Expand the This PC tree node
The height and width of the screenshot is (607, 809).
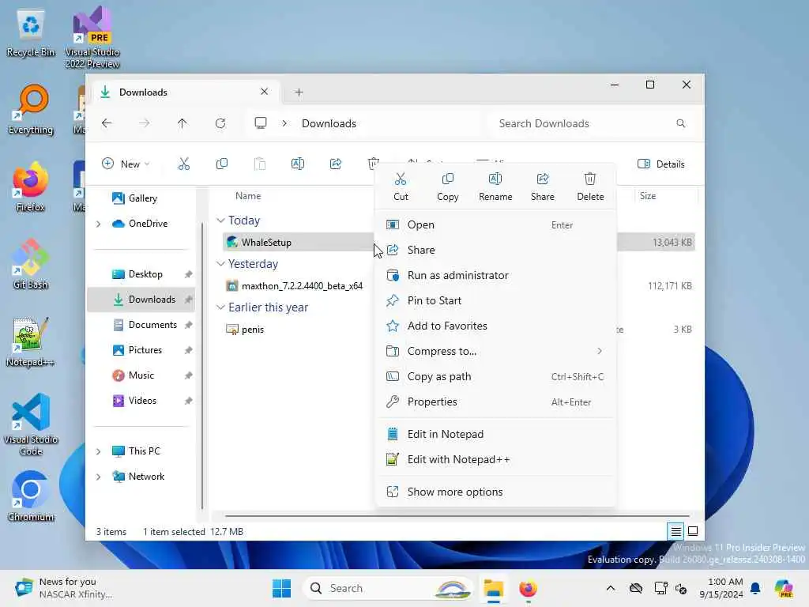pos(98,451)
